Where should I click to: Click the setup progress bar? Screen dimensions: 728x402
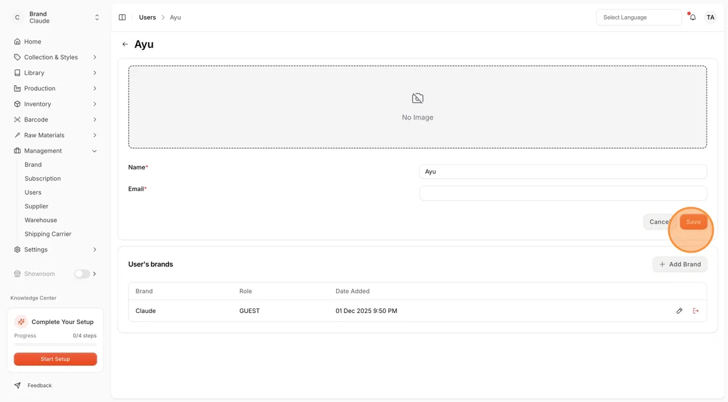pyautogui.click(x=55, y=344)
